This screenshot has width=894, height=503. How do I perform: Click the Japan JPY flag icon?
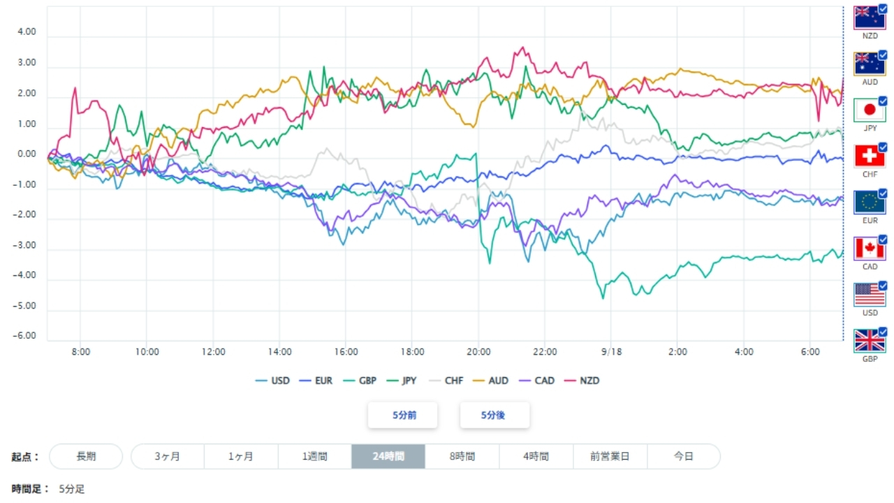click(x=870, y=110)
